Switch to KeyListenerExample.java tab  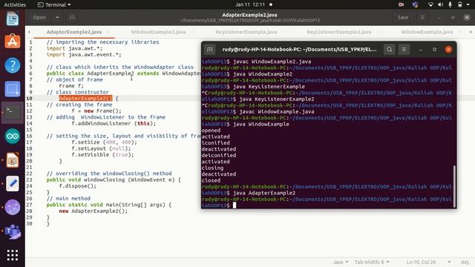coord(246,32)
